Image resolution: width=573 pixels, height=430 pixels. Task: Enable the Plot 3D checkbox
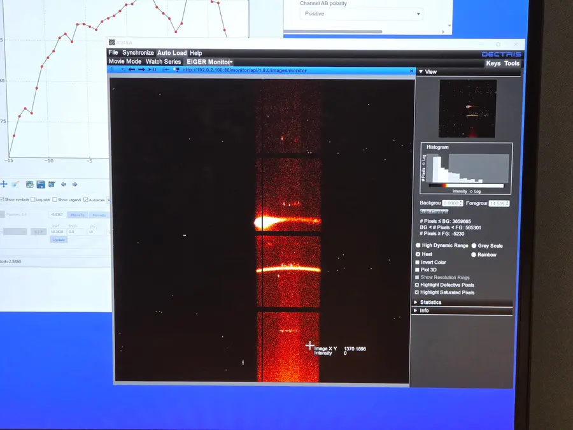pos(417,270)
